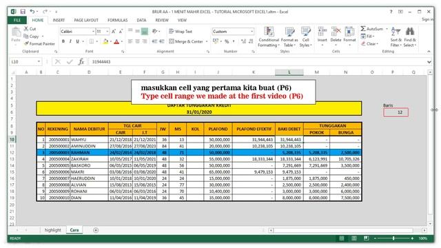Center the cell text horizontally

(138, 41)
